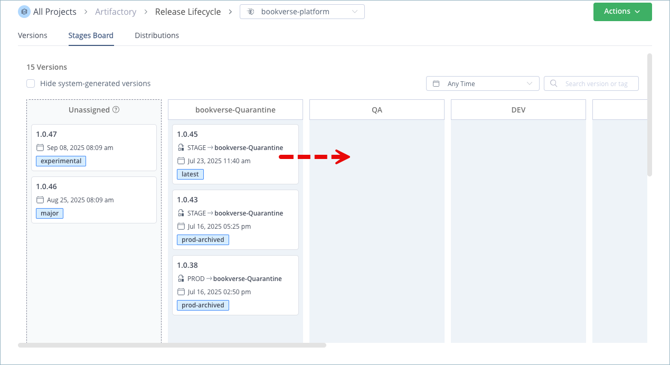Click date Jul 16, 2025 02:50 pm

click(219, 292)
